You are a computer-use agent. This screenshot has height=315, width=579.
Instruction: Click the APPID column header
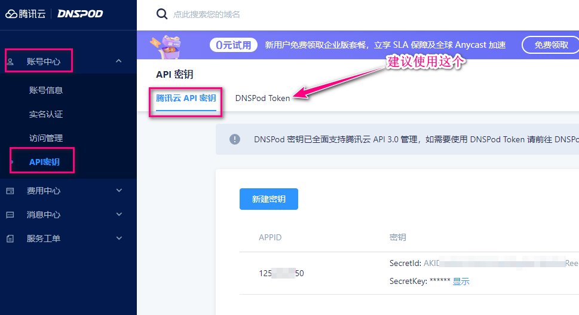pos(270,237)
